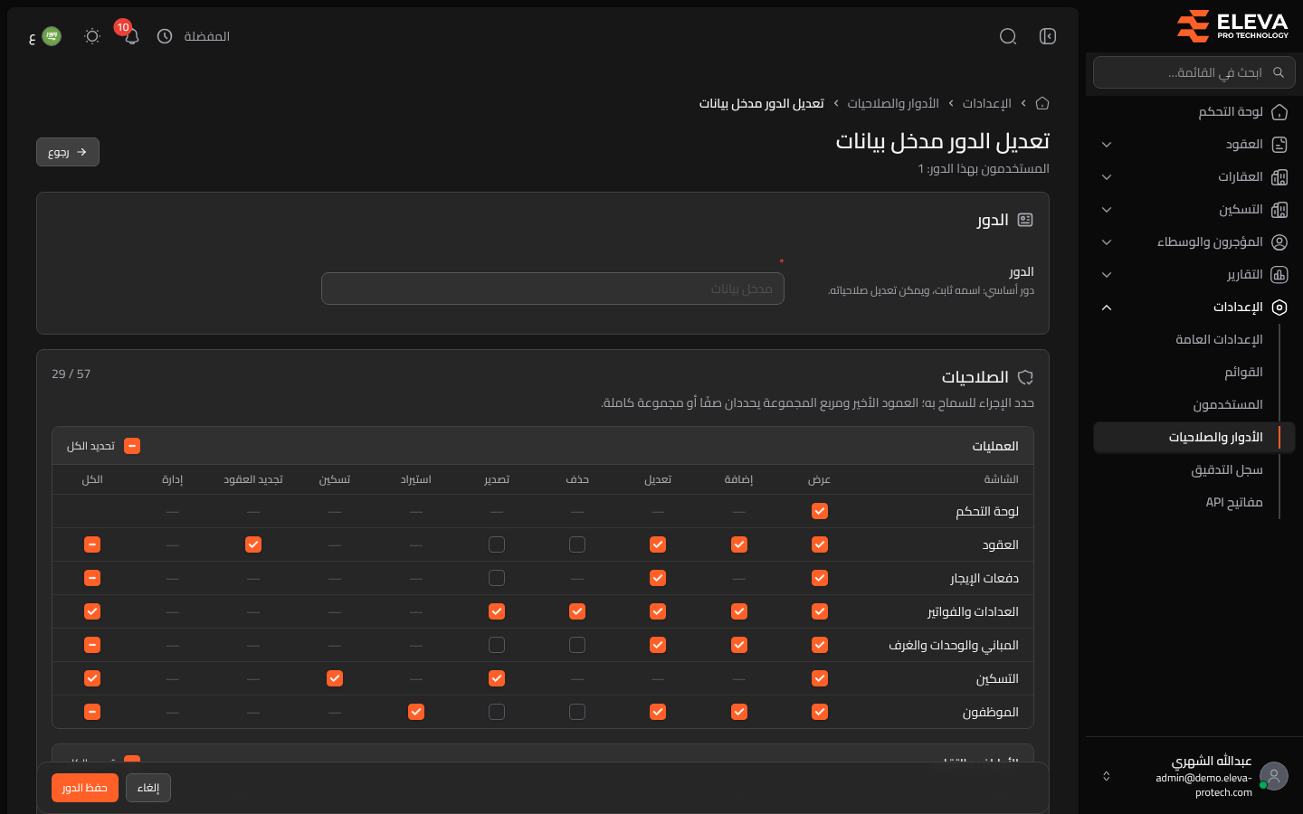Click the ELEVA Pro Technology logo
Image resolution: width=1303 pixels, height=814 pixels.
pos(1232,26)
